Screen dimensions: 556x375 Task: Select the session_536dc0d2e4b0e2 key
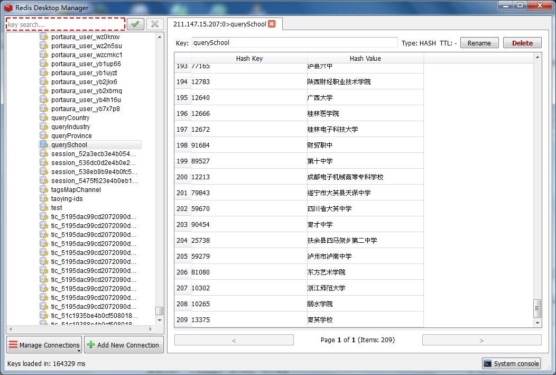[x=93, y=162]
